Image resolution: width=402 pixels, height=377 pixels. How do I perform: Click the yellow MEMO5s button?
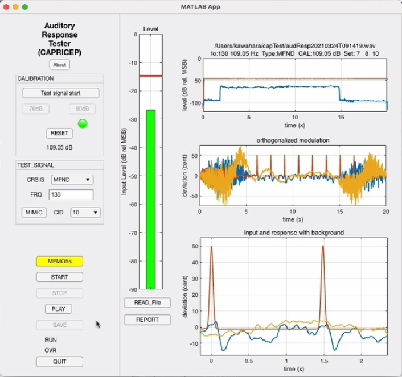59,261
